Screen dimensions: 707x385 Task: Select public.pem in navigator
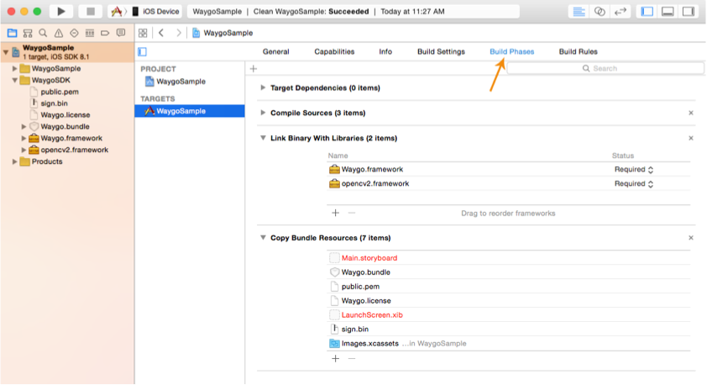click(x=59, y=92)
